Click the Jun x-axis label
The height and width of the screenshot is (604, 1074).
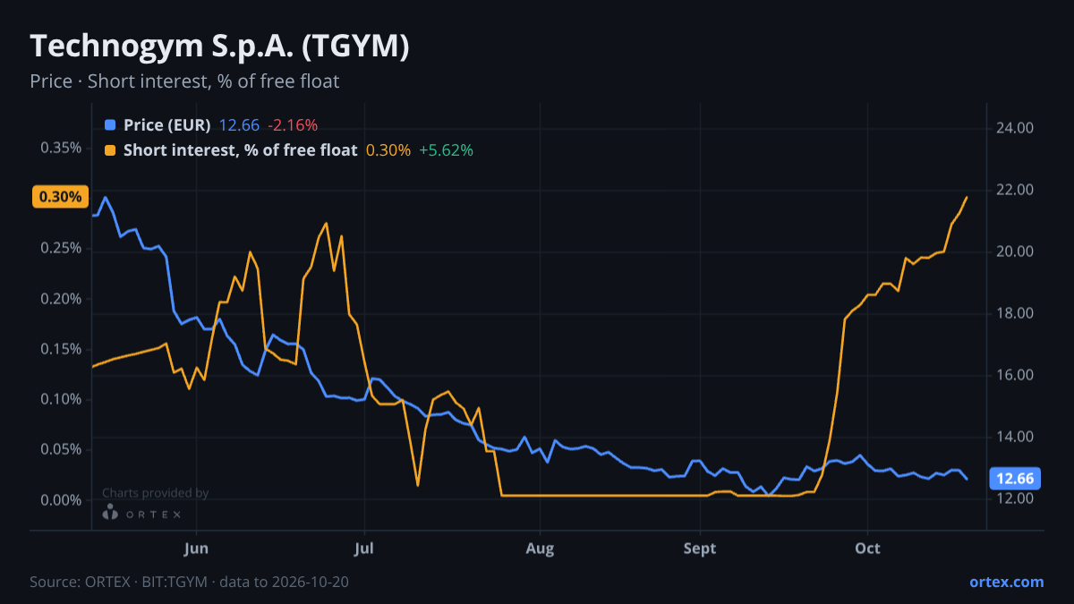[x=196, y=548]
